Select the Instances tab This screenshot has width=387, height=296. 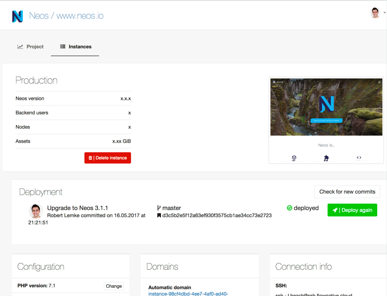75,46
